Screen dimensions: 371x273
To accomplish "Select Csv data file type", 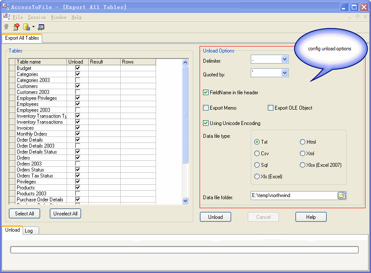I will coord(257,154).
